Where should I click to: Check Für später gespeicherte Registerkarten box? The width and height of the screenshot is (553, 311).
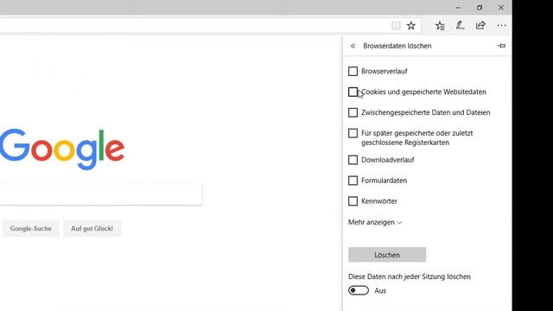pos(353,133)
